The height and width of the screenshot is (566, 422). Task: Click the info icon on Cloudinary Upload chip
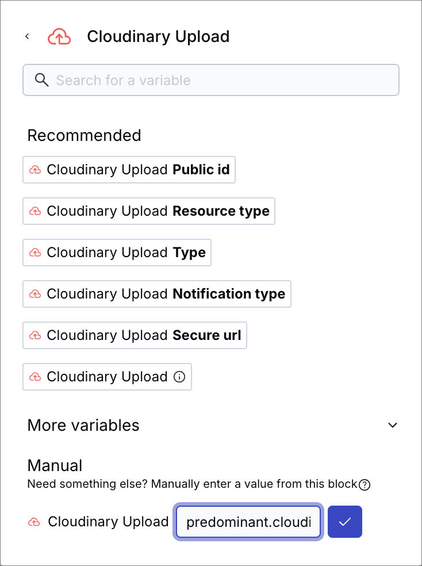(x=179, y=377)
